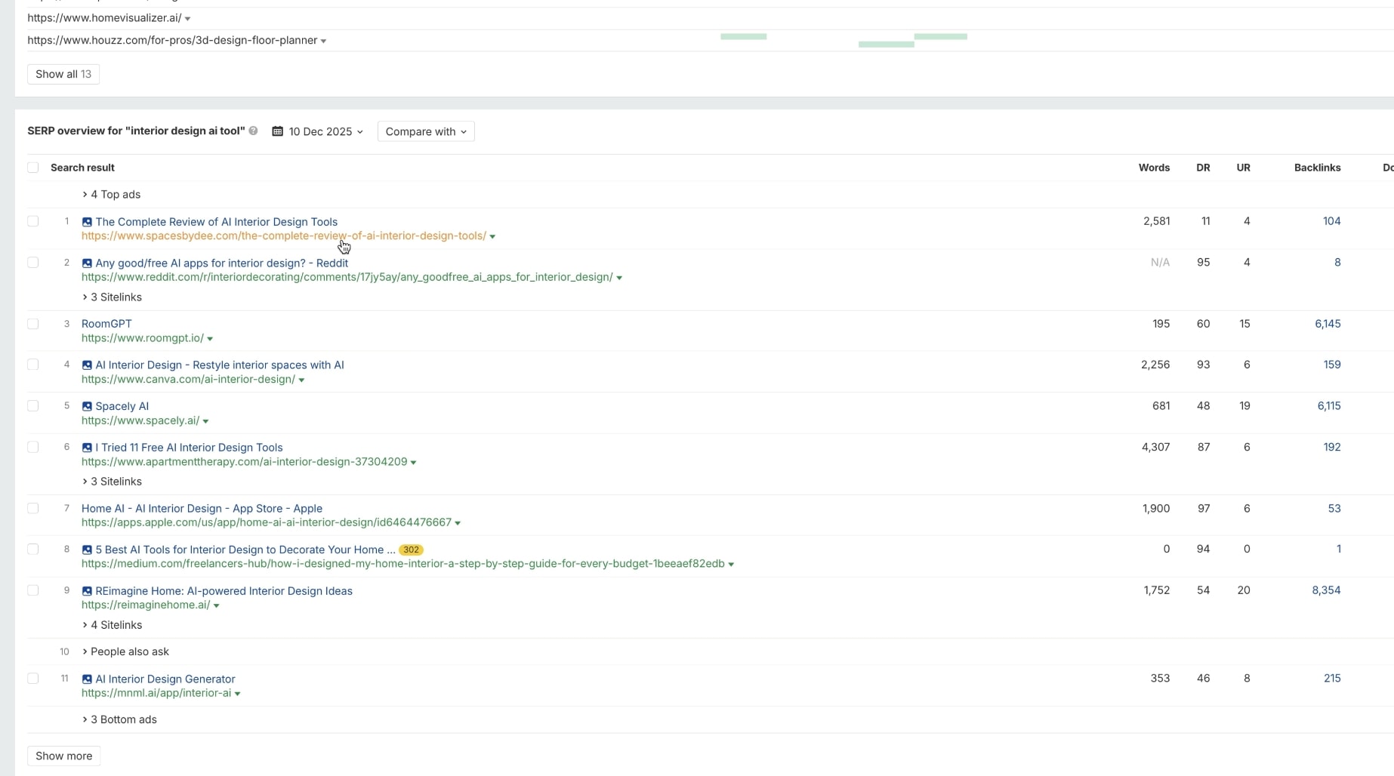Viewport: 1394px width, 776px height.
Task: Expand "3 Sitelinks" under the Reddit result
Action: (x=112, y=297)
